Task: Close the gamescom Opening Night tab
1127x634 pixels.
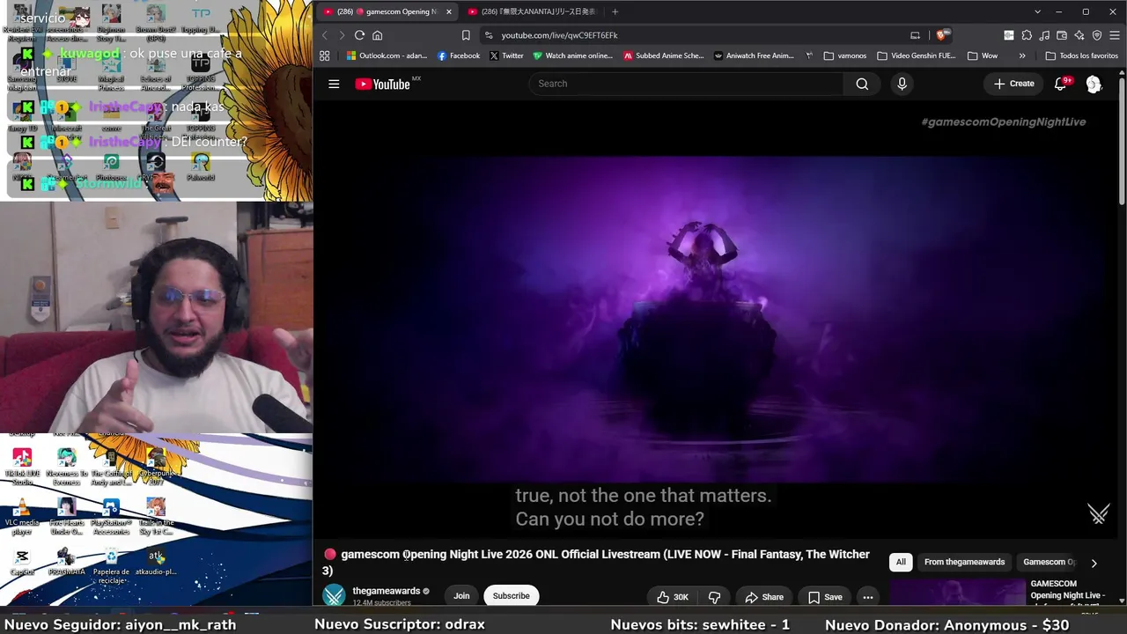Action: coord(449,11)
